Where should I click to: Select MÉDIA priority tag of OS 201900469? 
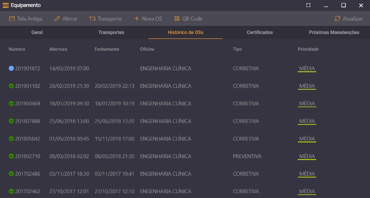(x=307, y=104)
